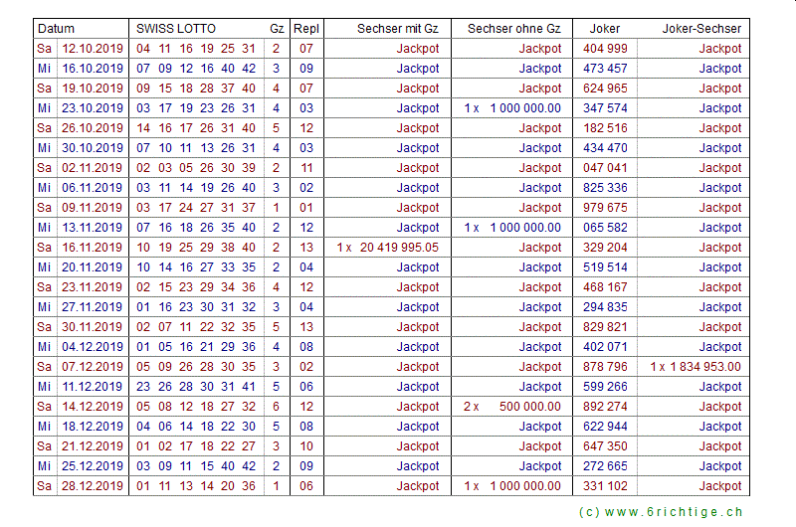
Task: Click the Joker-Sechser column header
Action: (x=701, y=29)
